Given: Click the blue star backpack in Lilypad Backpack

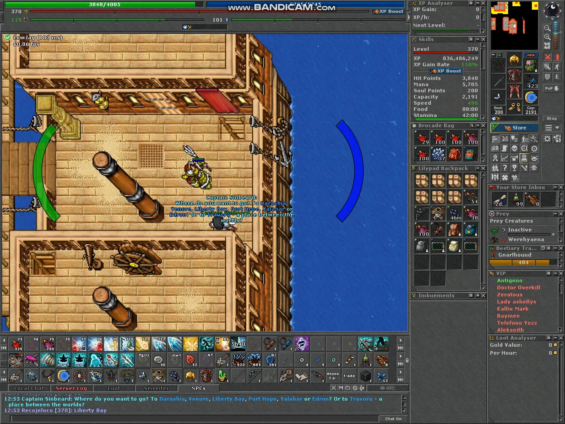Looking at the screenshot, I should pos(471,230).
